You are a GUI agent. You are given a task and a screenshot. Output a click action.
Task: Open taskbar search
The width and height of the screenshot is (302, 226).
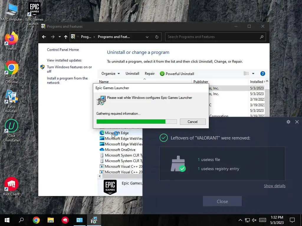coord(21,220)
